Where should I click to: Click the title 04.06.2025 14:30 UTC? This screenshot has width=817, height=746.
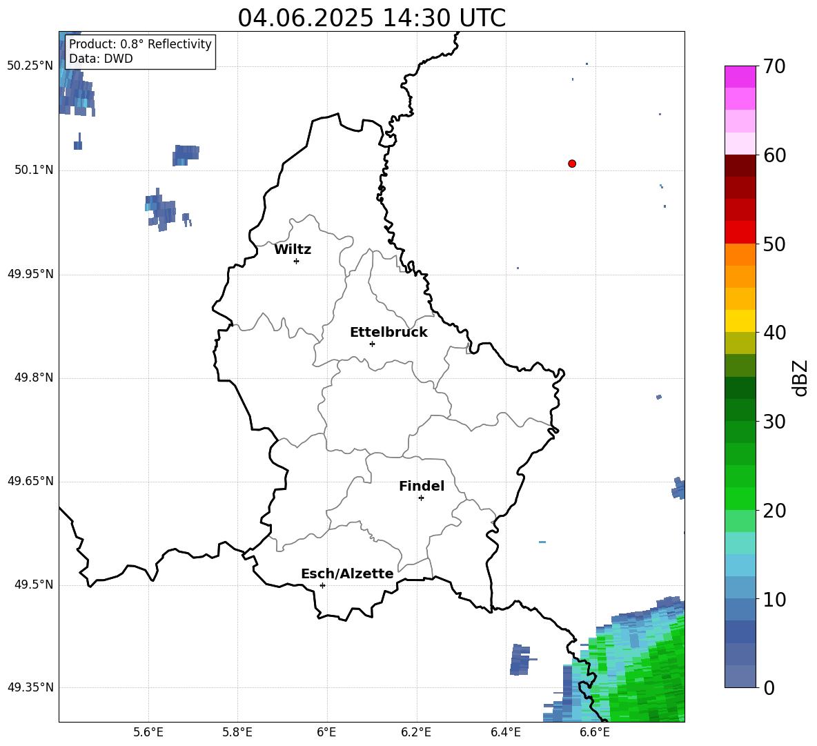pyautogui.click(x=372, y=18)
